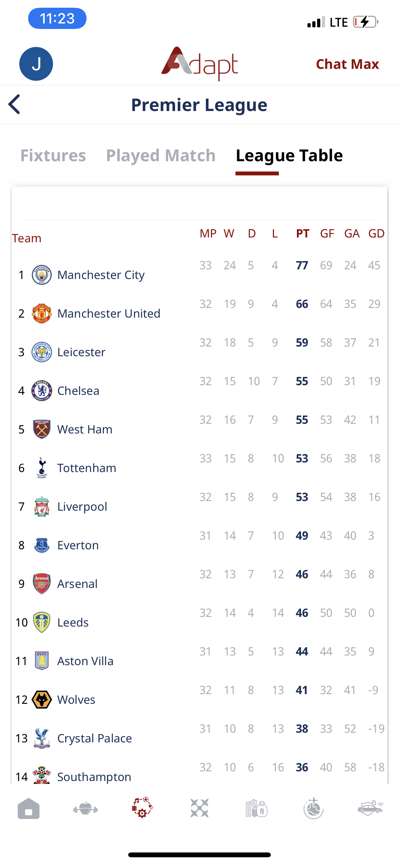Tap the back arrow beside Premier League

[x=14, y=104]
